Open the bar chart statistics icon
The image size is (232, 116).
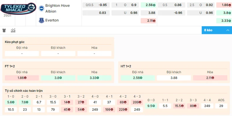coord(13,30)
